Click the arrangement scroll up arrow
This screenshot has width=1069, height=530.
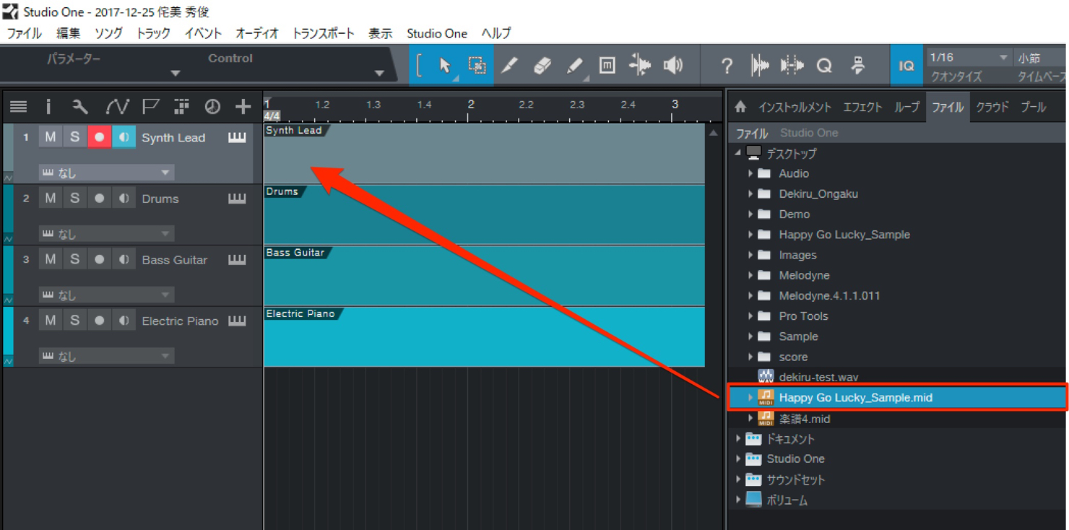[713, 133]
